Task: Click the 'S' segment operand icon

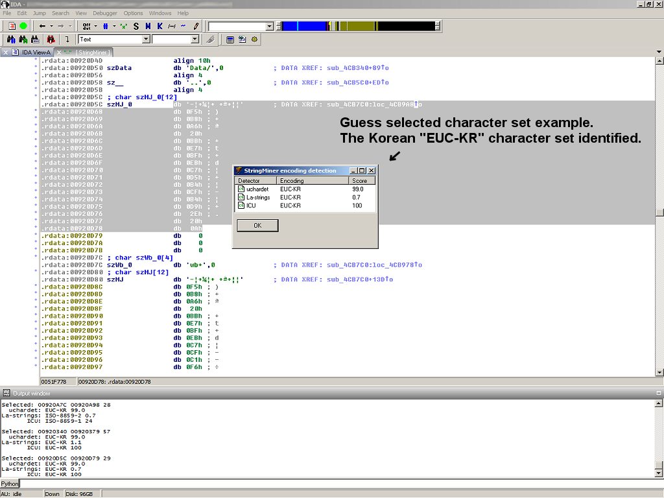Action: click(136, 26)
